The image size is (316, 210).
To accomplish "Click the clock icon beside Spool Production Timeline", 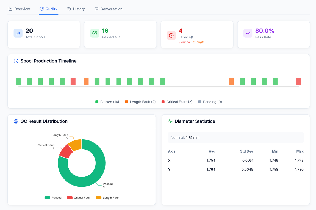I will (16, 61).
